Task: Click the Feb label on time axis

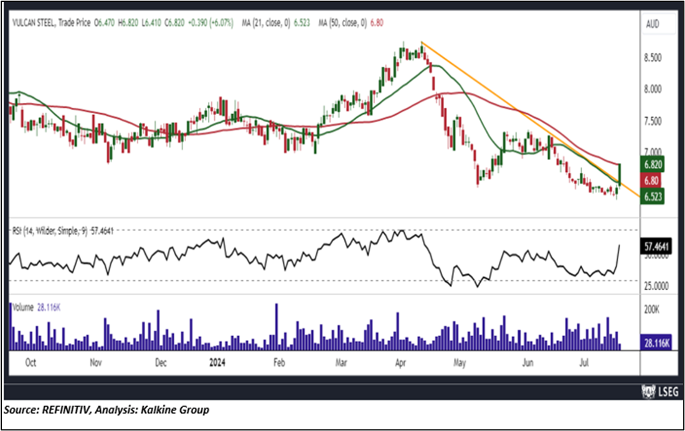Action: click(x=279, y=363)
